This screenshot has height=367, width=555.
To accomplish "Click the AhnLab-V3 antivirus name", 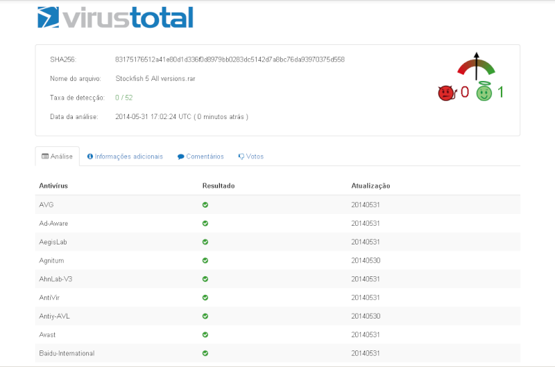I will 55,279.
